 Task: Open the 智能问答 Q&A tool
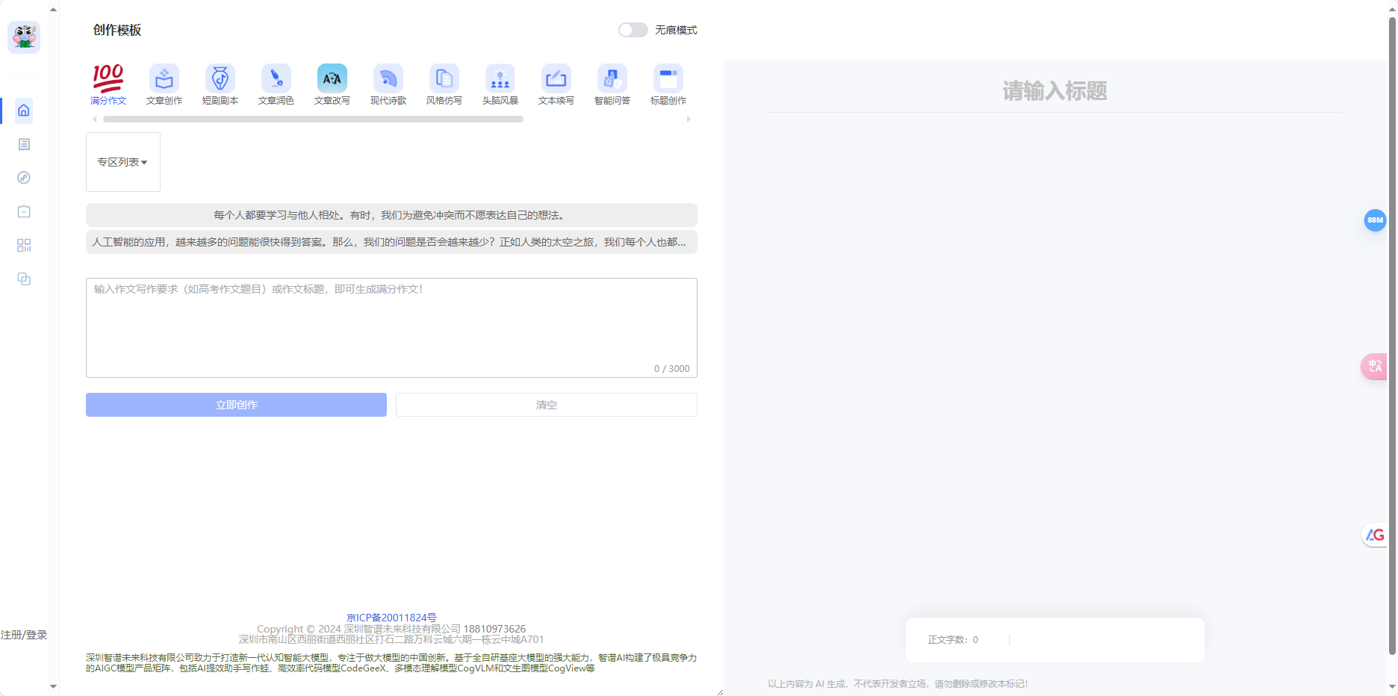point(612,84)
